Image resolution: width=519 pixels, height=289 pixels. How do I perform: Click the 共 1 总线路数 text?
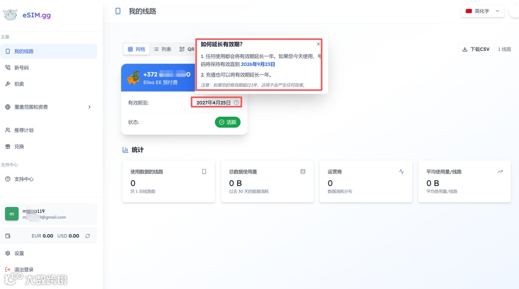(x=143, y=191)
